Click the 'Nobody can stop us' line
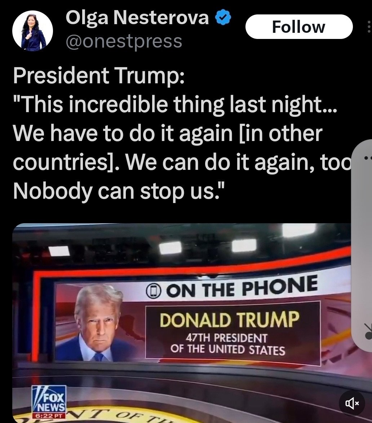This screenshot has width=372, height=423. [119, 191]
